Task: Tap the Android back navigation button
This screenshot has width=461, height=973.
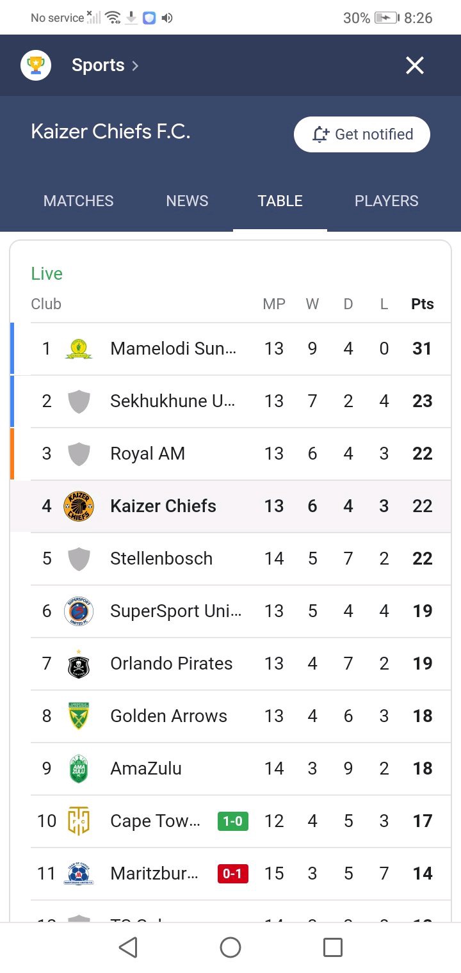Action: point(128,947)
